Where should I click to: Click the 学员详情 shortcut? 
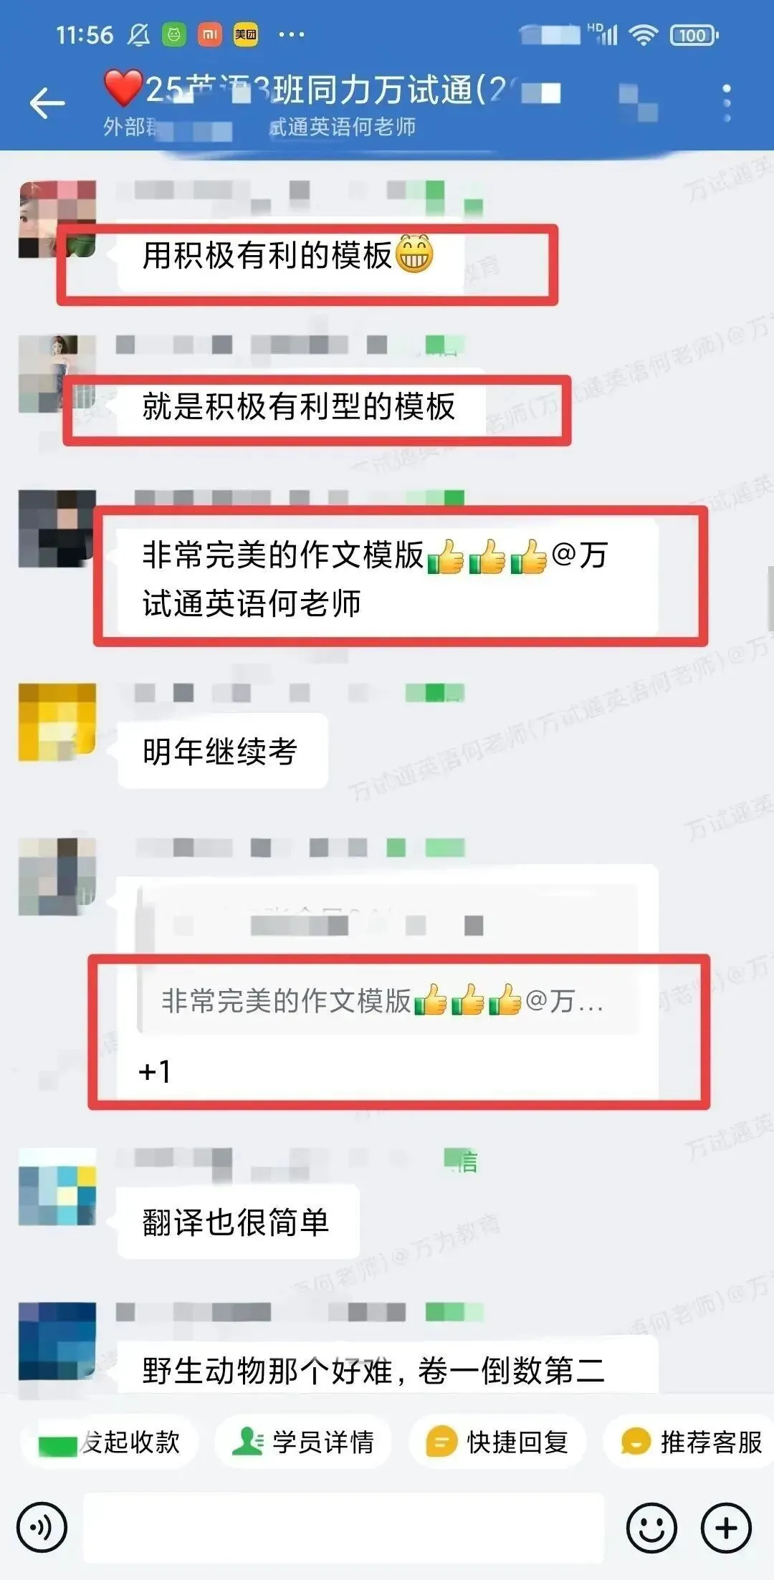coord(303,1442)
